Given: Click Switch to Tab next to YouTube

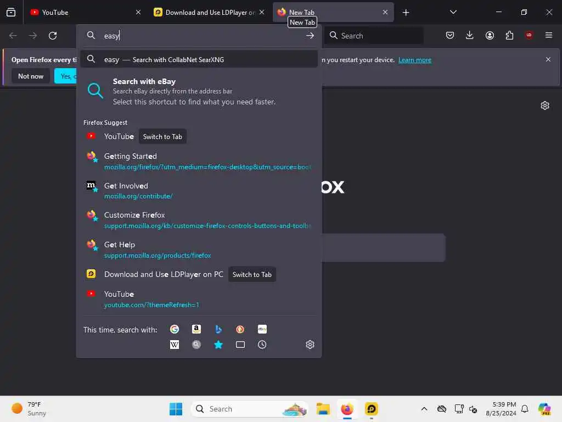Looking at the screenshot, I should (x=162, y=136).
